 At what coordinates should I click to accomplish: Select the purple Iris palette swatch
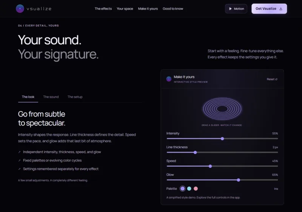tap(183, 189)
